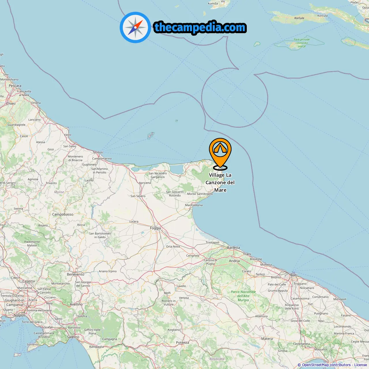Click Parco Nazionale dell'Alta Murgia label
Viewport: 369px width, 369px height.
(243, 296)
